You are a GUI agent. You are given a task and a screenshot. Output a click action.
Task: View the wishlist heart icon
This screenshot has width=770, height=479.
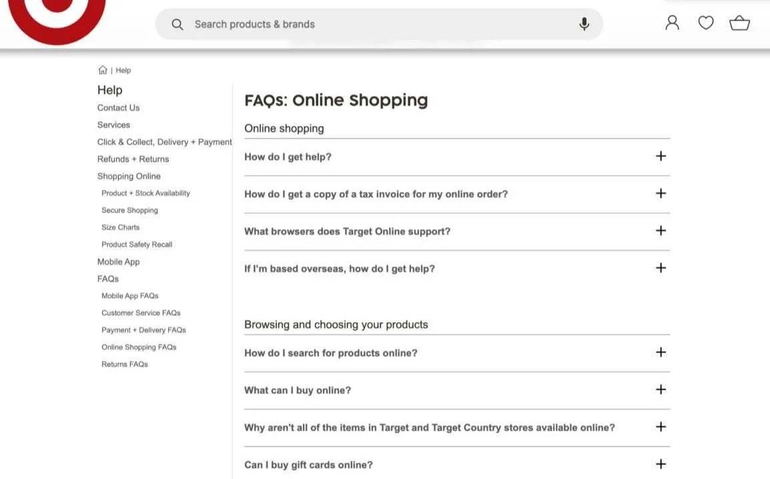705,21
